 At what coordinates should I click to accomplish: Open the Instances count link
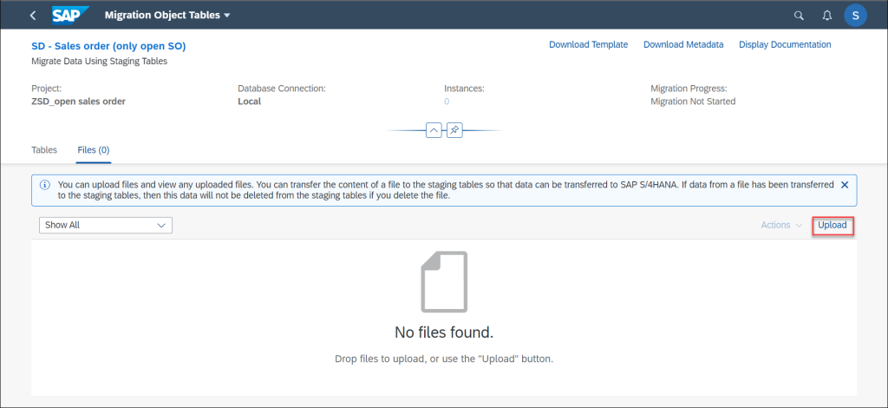447,102
